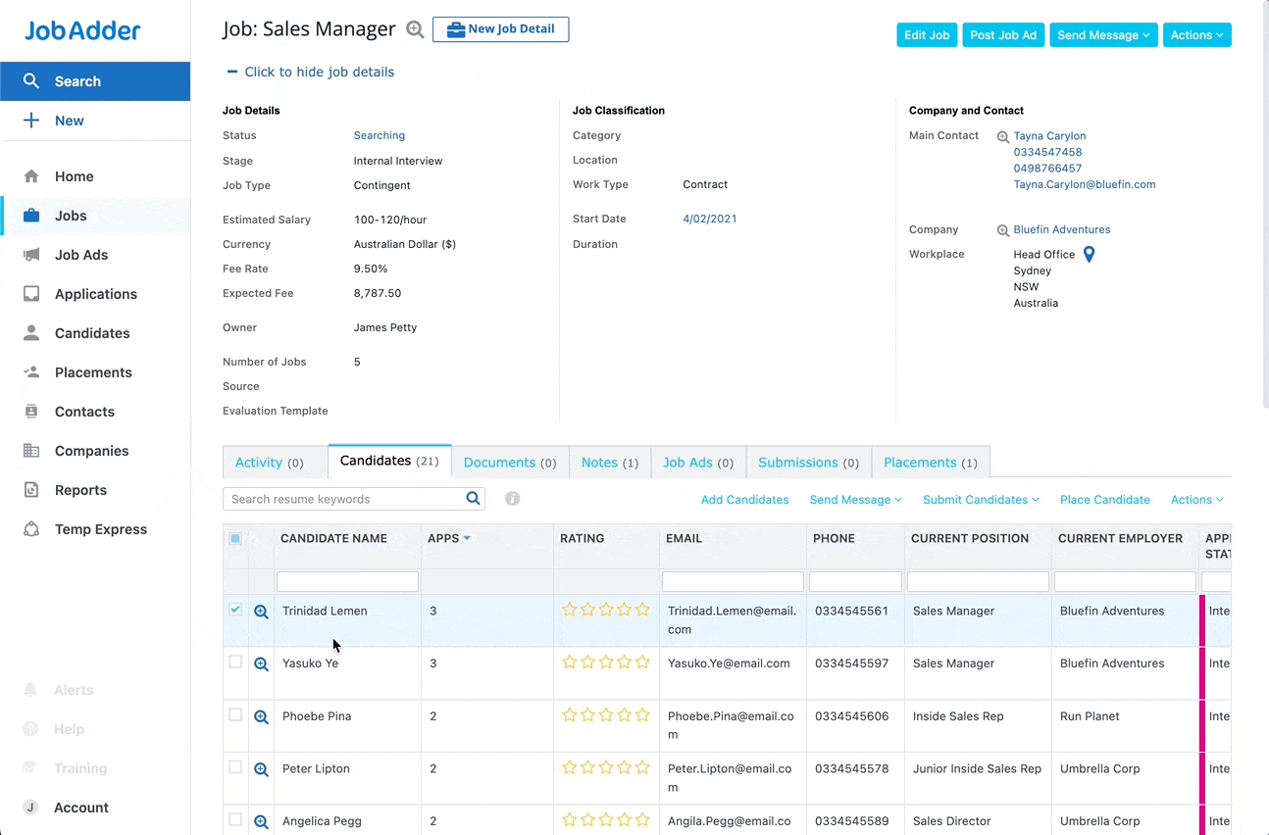Select the Candidates tab
Image resolution: width=1269 pixels, height=835 pixels.
click(x=389, y=461)
